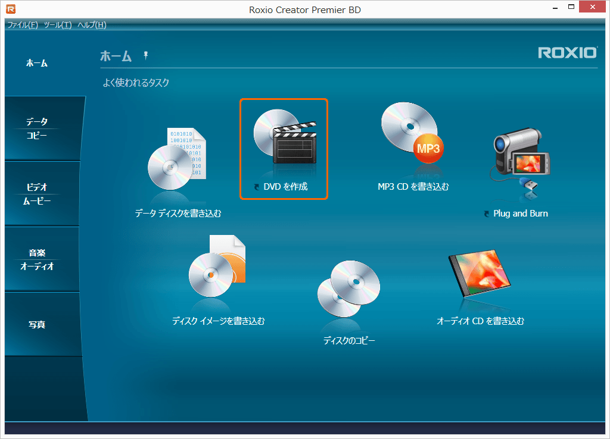Switch to the 音楽 オーディオ tab
Image resolution: width=610 pixels, height=439 pixels.
(x=42, y=259)
